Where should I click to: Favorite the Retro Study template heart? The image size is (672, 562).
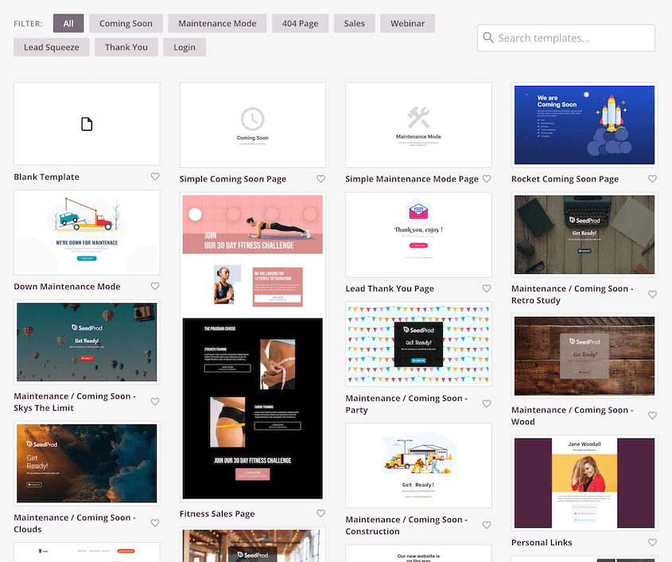(652, 294)
